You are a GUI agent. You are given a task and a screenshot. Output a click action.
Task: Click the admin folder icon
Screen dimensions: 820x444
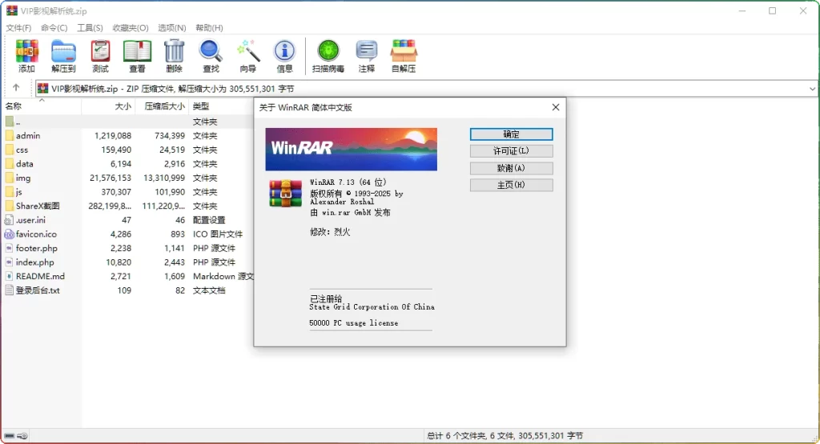[x=10, y=136]
